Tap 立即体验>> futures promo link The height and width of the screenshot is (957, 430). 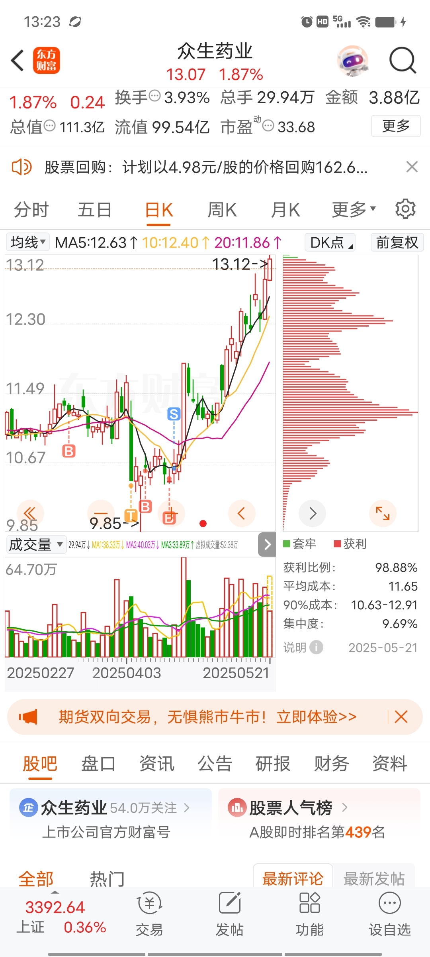(317, 717)
